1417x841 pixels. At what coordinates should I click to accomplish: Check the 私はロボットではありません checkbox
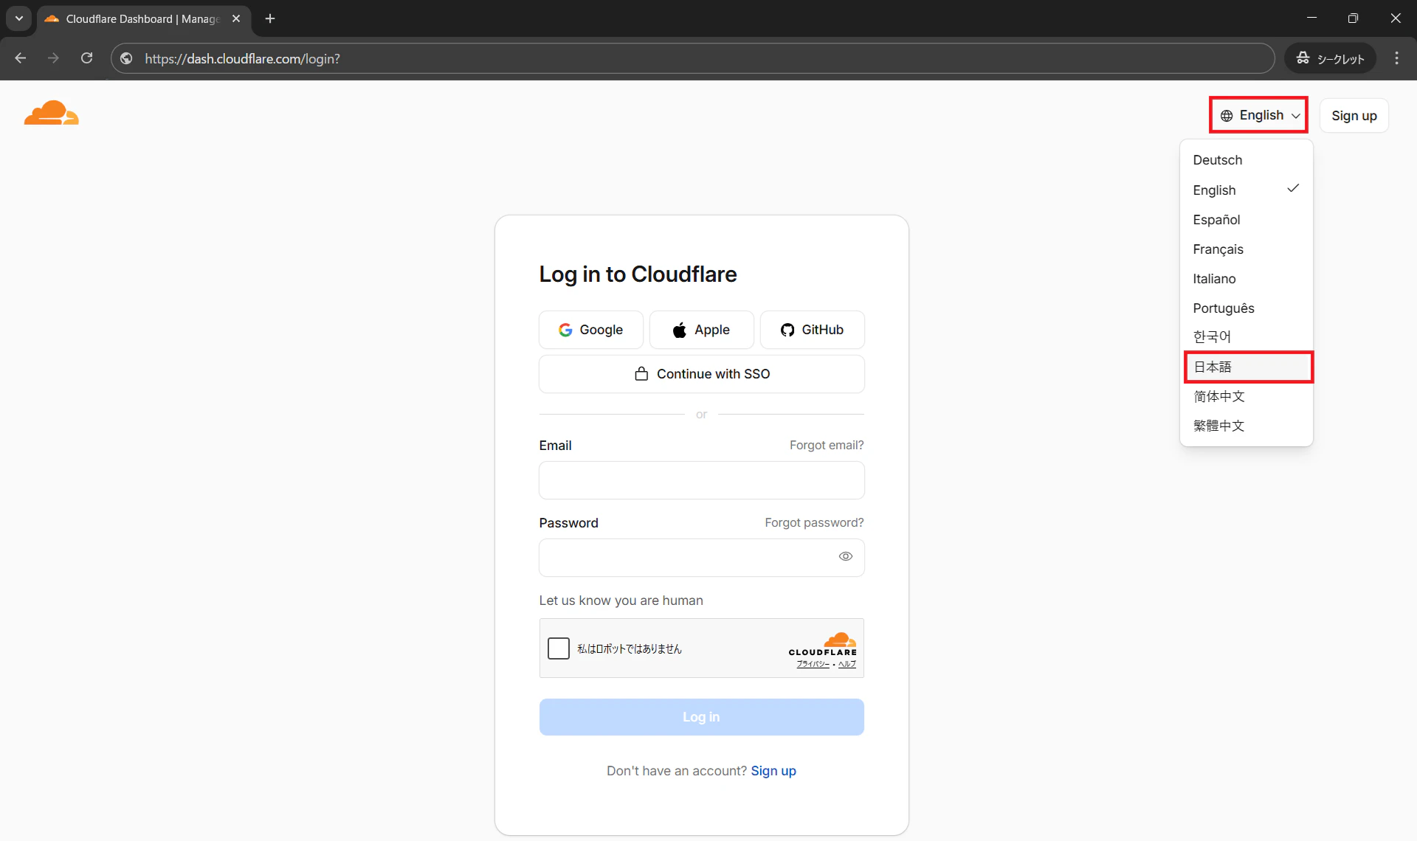[559, 648]
